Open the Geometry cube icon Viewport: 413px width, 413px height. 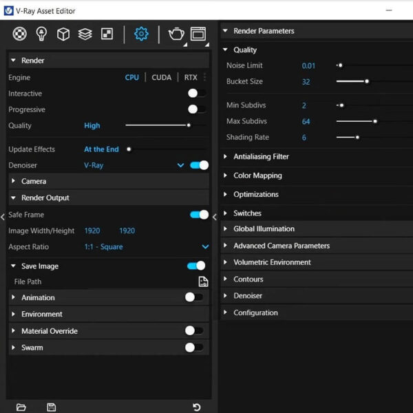[x=63, y=34]
